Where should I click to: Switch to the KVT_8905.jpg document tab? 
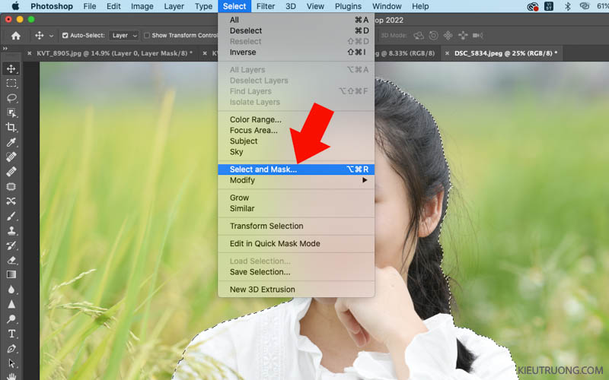(115, 53)
